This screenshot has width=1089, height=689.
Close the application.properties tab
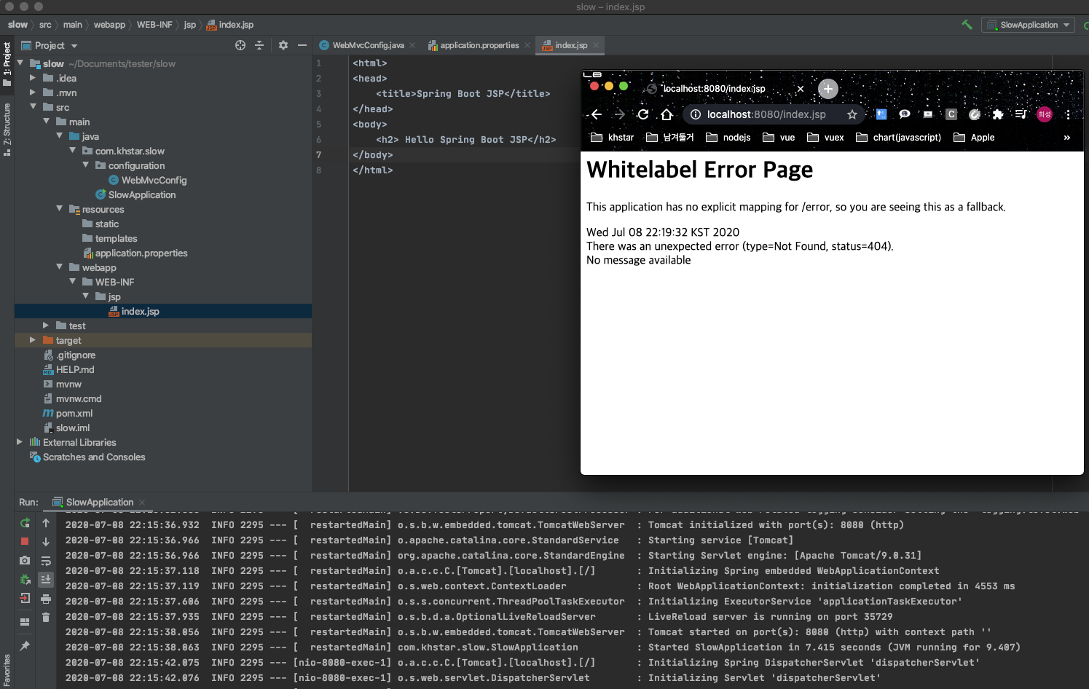(x=527, y=45)
